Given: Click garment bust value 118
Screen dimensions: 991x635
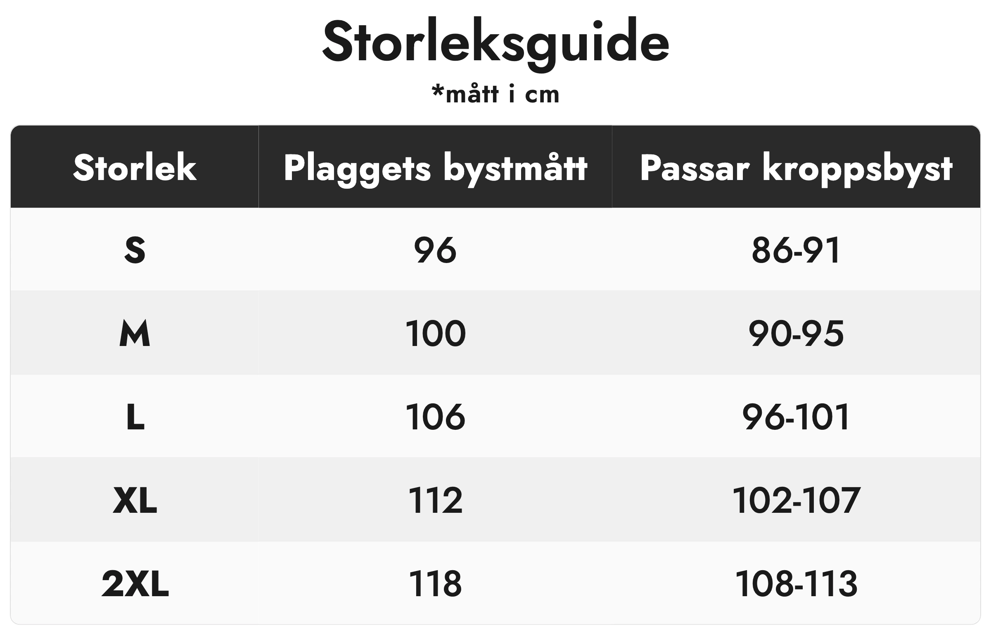Looking at the screenshot, I should [x=435, y=583].
